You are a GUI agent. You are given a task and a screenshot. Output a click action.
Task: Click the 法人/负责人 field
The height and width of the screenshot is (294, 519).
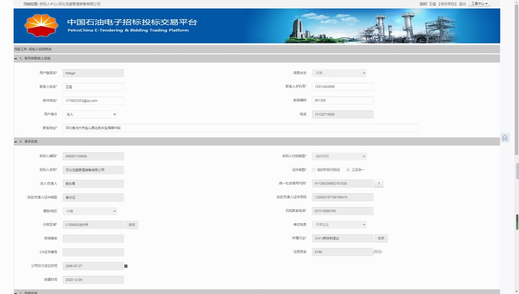coord(93,184)
